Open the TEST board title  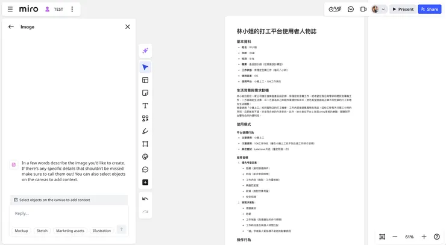(x=58, y=10)
